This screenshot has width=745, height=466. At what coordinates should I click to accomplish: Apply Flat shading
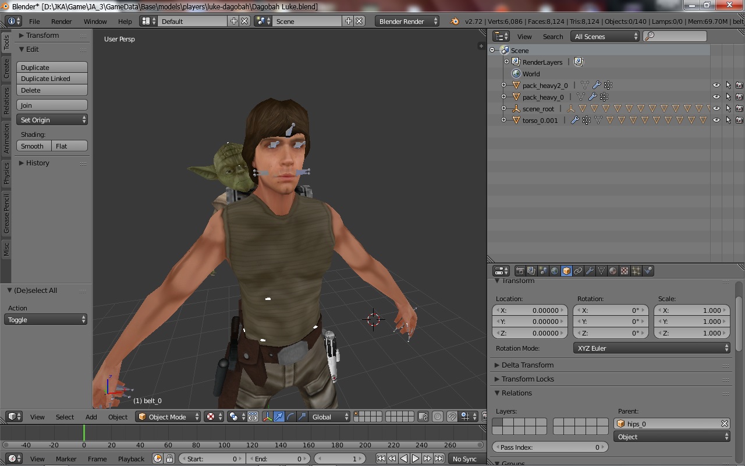pos(70,146)
